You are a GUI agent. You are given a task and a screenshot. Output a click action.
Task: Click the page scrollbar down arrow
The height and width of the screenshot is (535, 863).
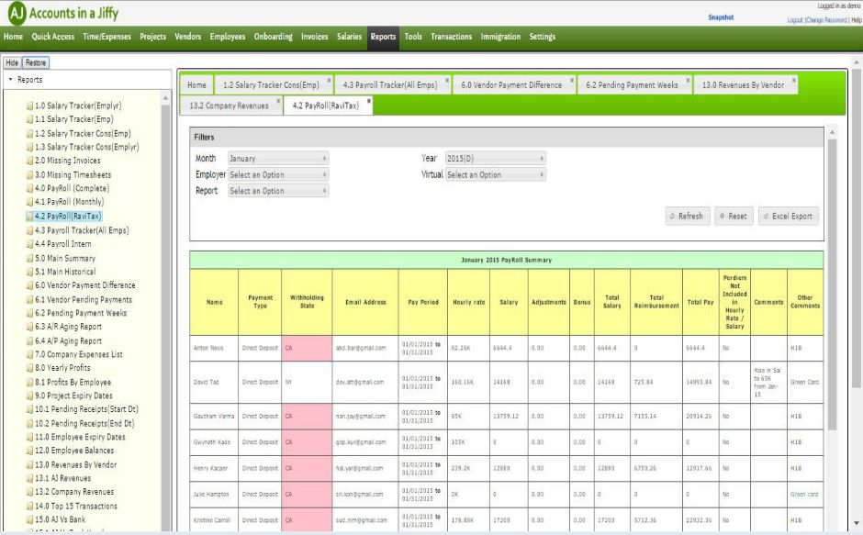point(857,523)
